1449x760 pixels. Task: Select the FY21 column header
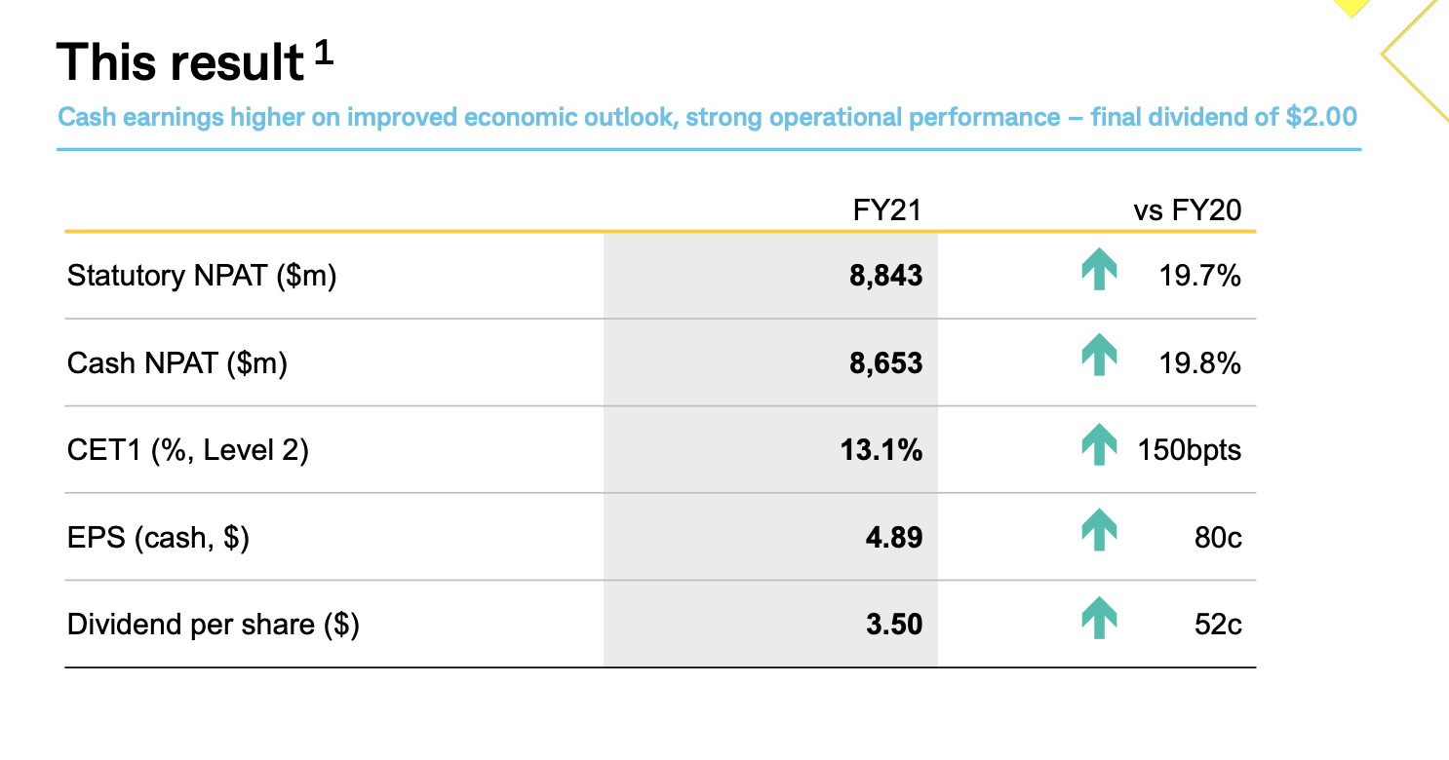tap(887, 209)
